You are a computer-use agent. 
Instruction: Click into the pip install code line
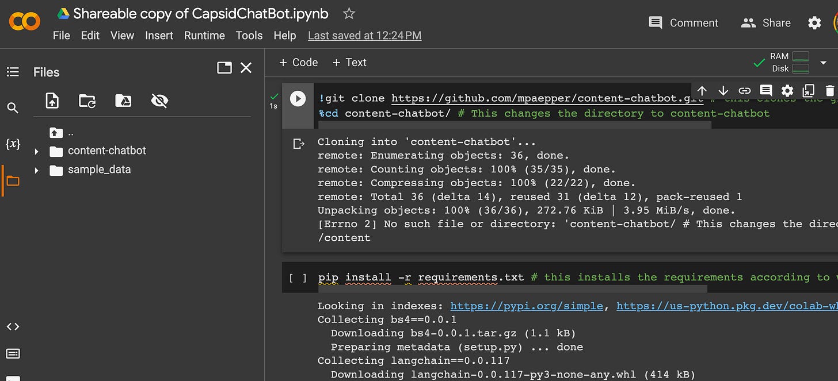pyautogui.click(x=578, y=278)
